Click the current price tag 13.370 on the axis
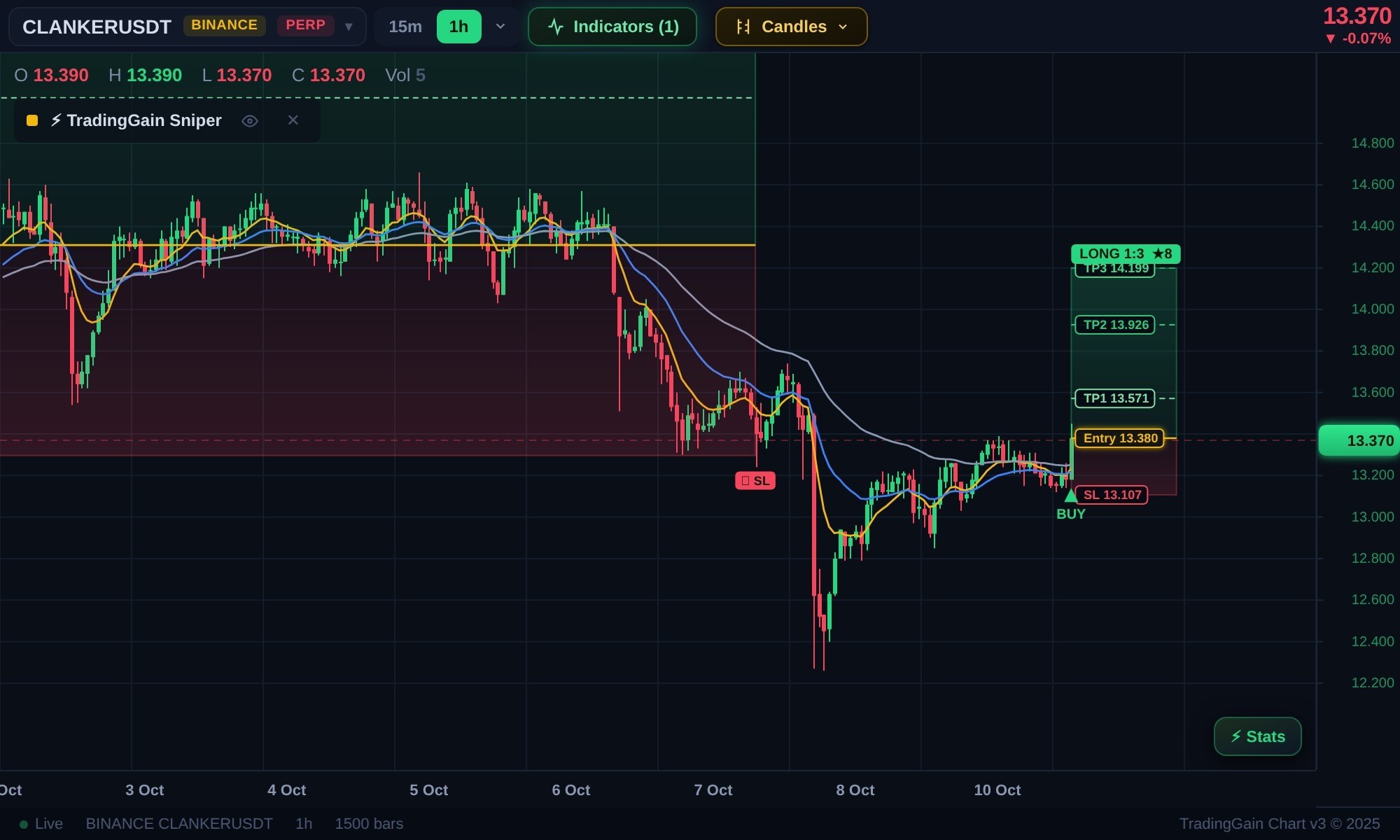This screenshot has width=1400, height=840. tap(1359, 440)
